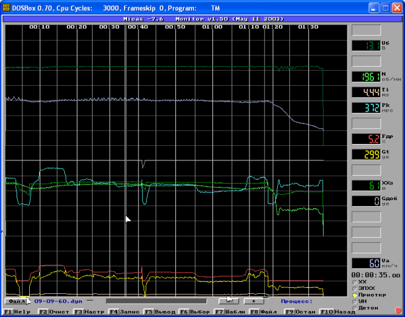Click the plus zoom button
This screenshot has width=405, height=317.
pos(254,300)
